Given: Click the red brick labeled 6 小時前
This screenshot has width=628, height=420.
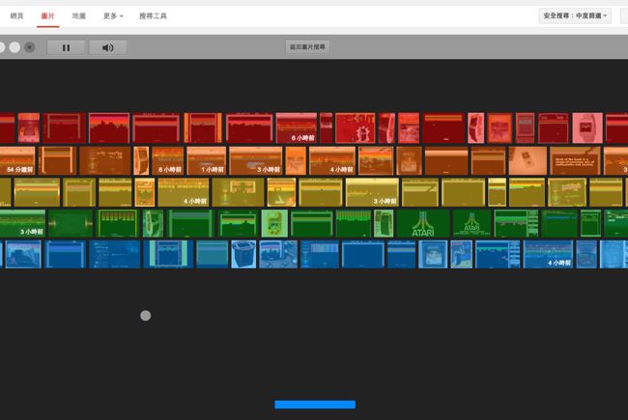Looking at the screenshot, I should pyautogui.click(x=297, y=127).
